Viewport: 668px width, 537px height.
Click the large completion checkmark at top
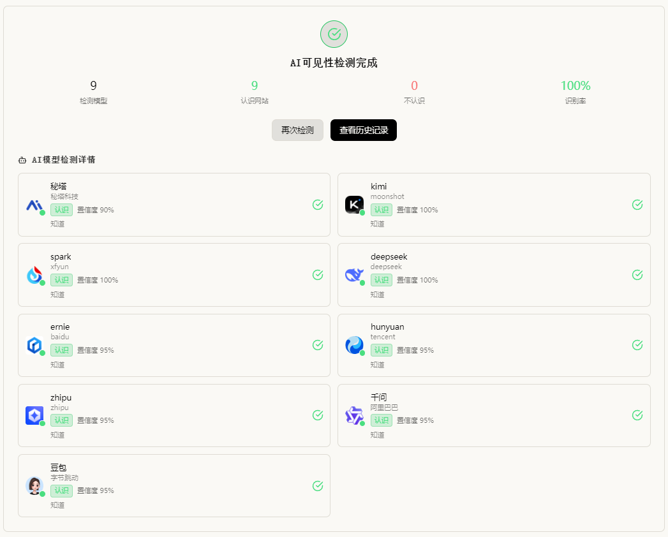pyautogui.click(x=334, y=34)
